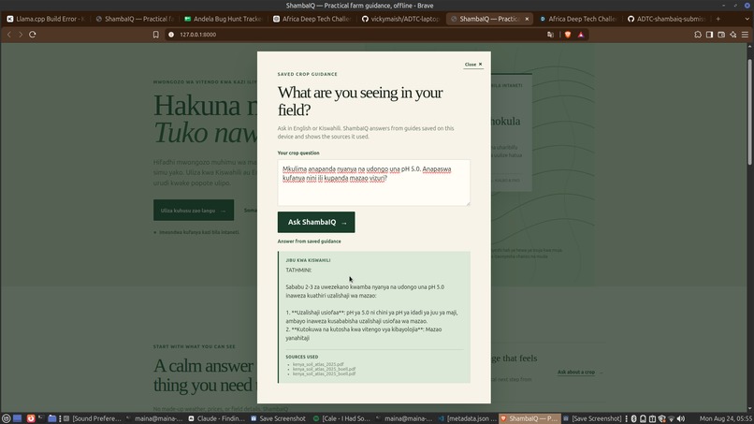The image size is (754, 424).
Task: Open the network Wi-Fi tray icon
Action: 672,418
